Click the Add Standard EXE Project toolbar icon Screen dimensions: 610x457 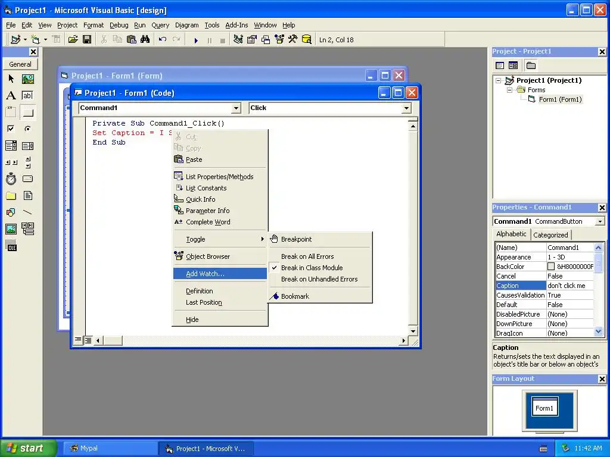click(x=15, y=40)
